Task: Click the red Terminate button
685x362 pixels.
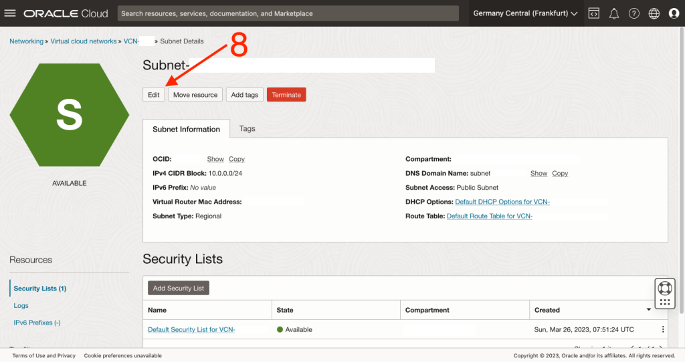Action: click(286, 95)
